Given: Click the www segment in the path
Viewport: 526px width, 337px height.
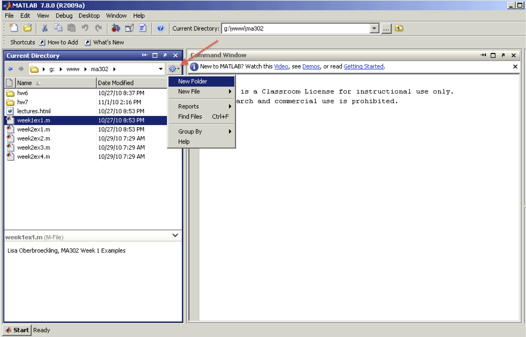Looking at the screenshot, I should click(73, 69).
